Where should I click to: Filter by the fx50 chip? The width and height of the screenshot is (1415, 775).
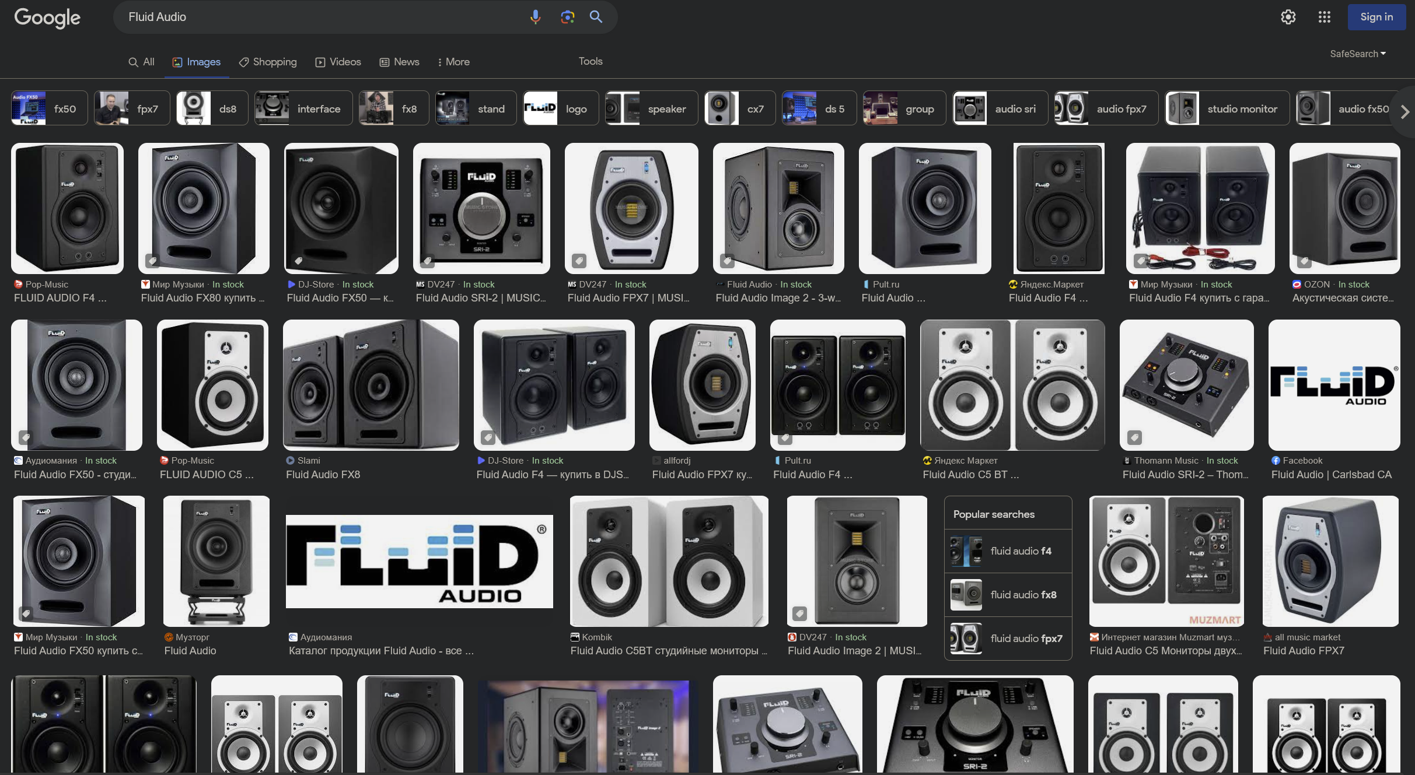tap(50, 108)
